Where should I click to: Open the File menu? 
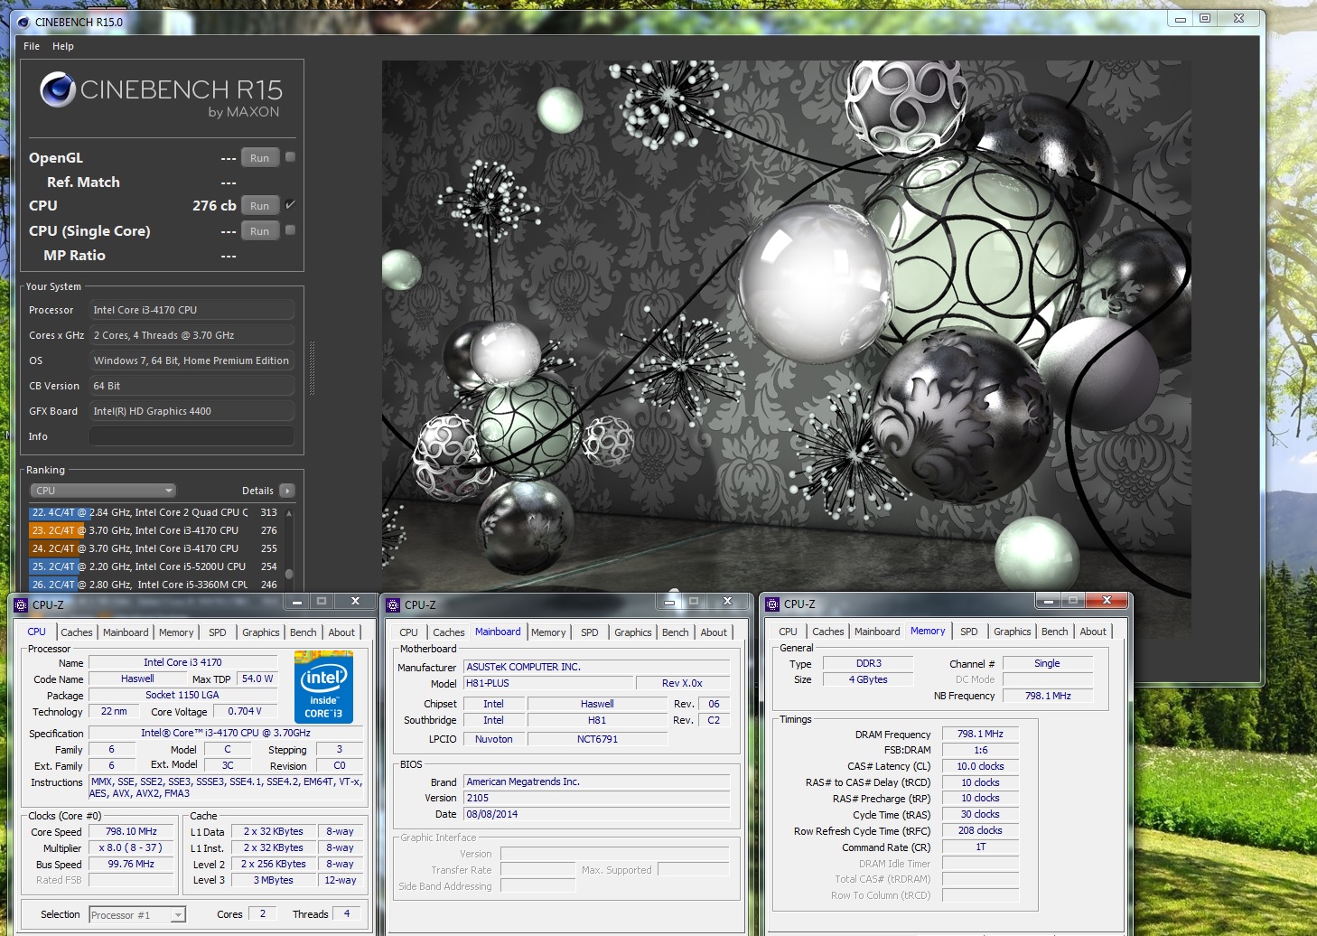[x=32, y=46]
